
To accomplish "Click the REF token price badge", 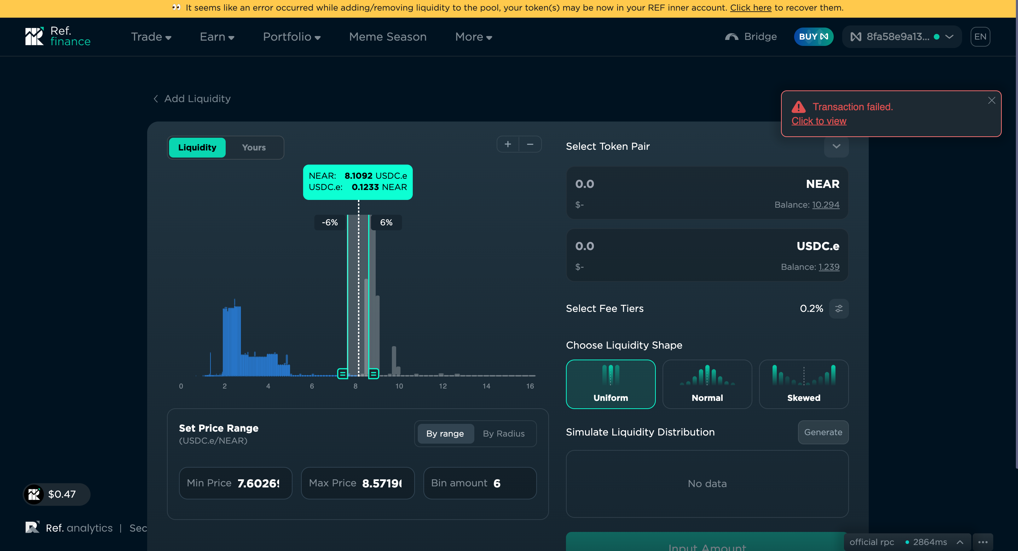I will (57, 494).
